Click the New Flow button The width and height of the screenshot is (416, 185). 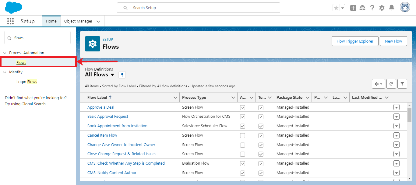coord(393,41)
